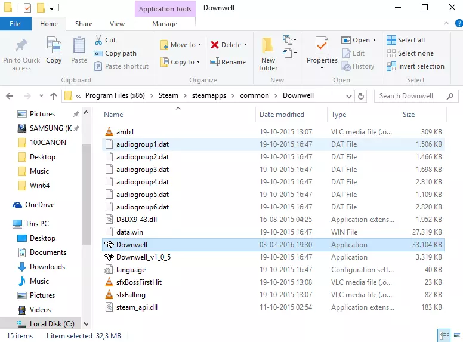
Task: Go up one folder level
Action: pos(54,96)
